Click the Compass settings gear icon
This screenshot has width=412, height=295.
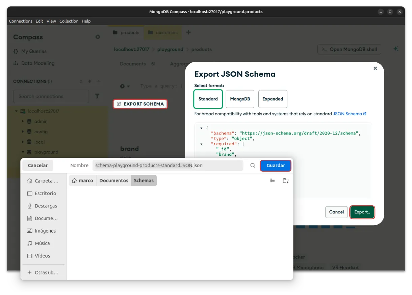pos(98,37)
